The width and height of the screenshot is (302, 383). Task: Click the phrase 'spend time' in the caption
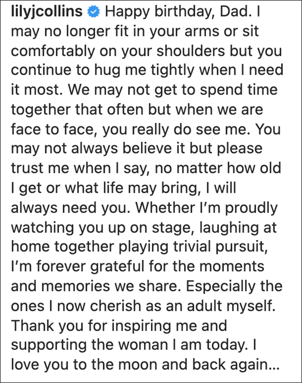[239, 90]
